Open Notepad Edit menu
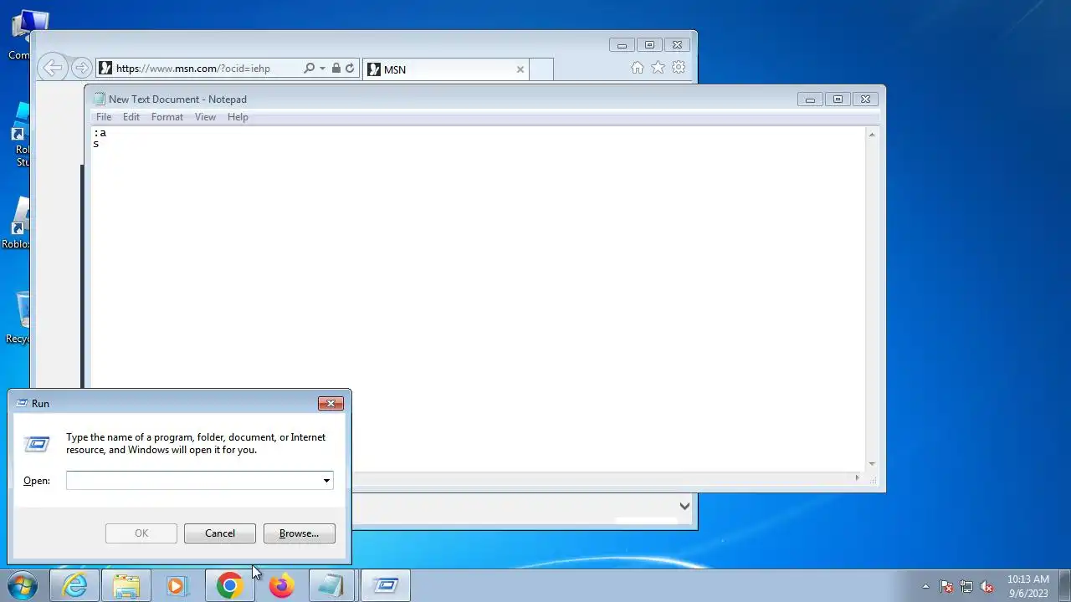Screen dimensions: 1071x602 point(131,117)
